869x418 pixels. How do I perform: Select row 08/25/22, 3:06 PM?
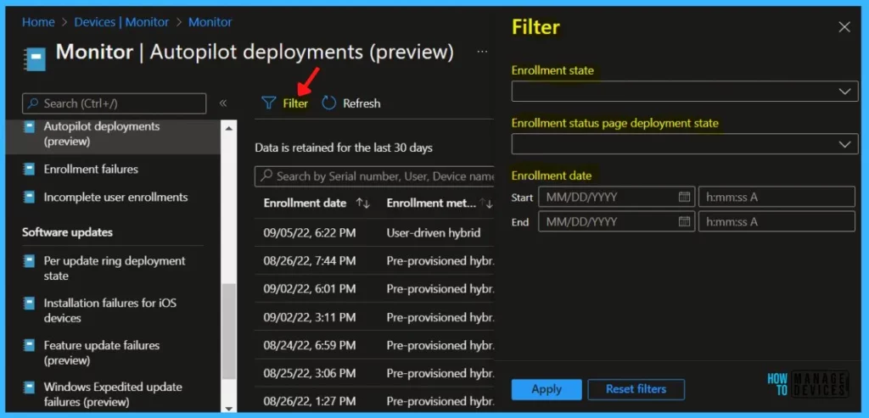tap(374, 374)
